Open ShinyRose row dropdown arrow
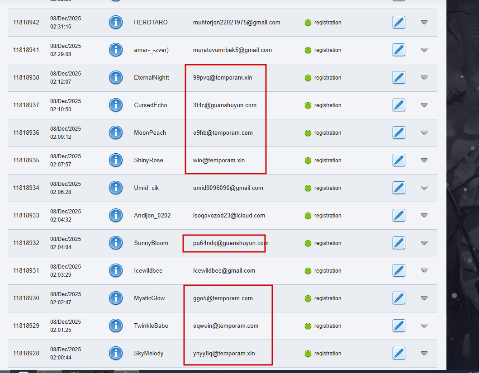479x373 pixels. pos(424,160)
